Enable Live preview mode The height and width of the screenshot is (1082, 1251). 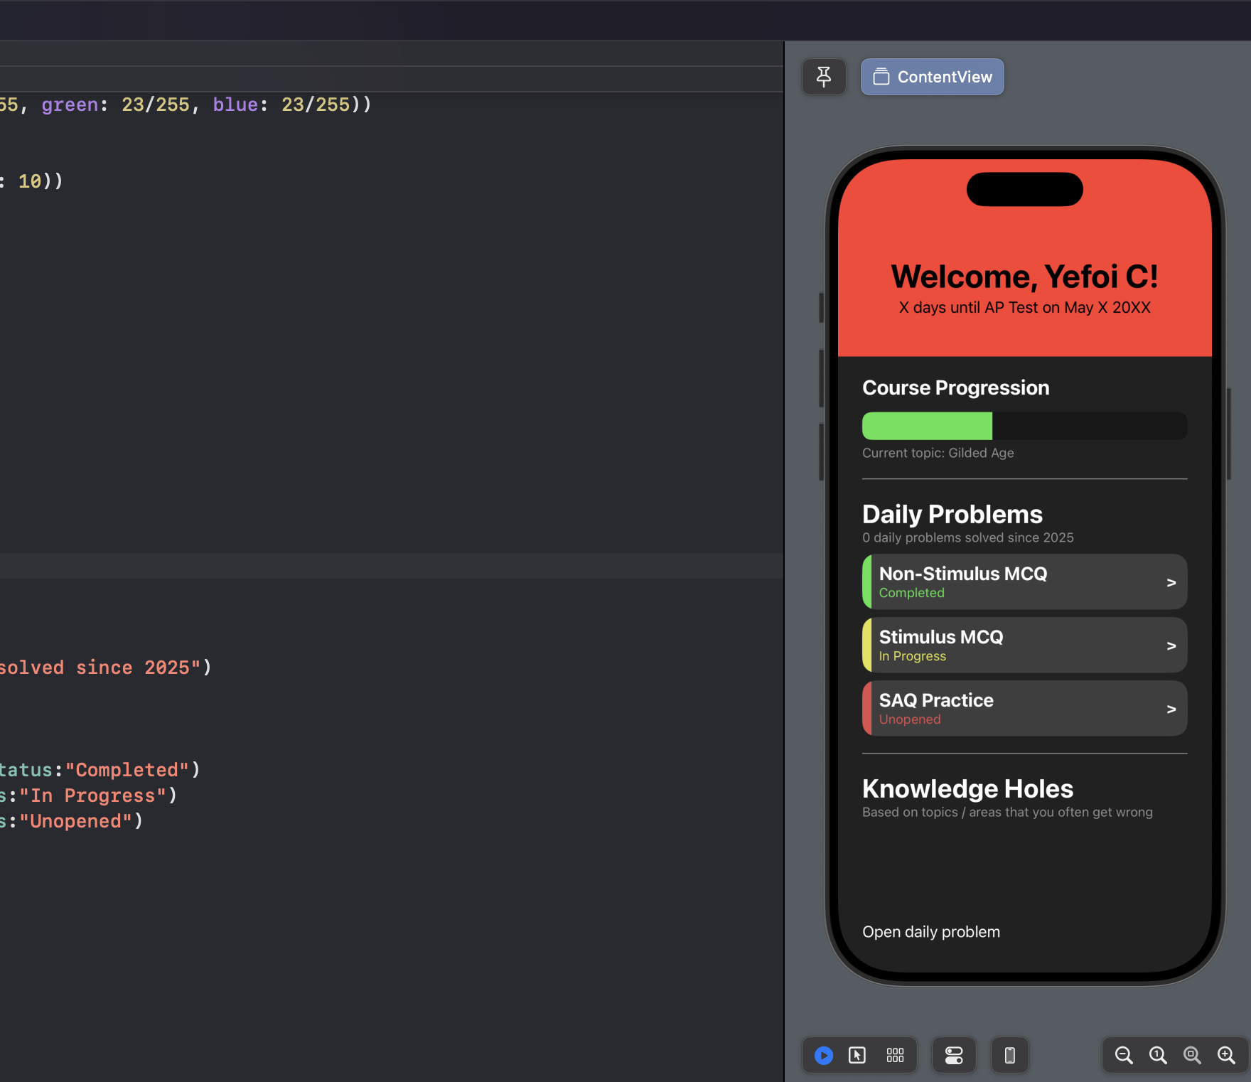824,1055
